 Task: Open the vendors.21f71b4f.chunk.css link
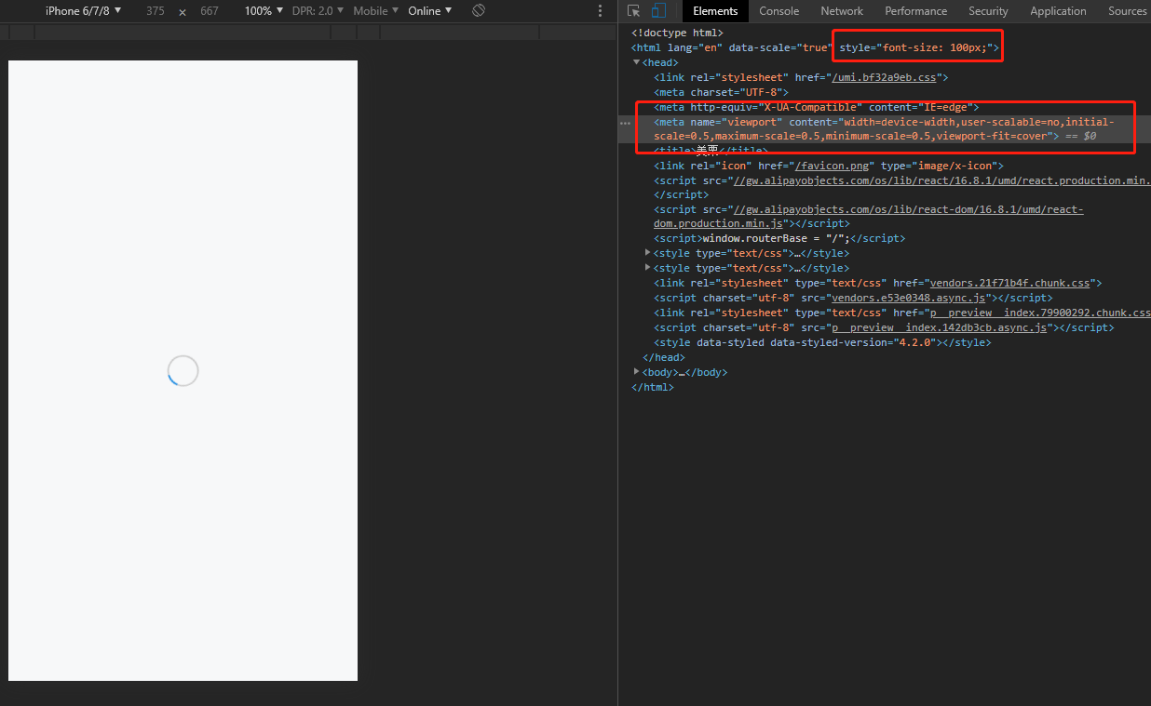pos(1008,283)
